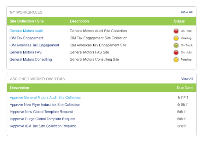Select text General Motors Consulting Site

coord(94,60)
